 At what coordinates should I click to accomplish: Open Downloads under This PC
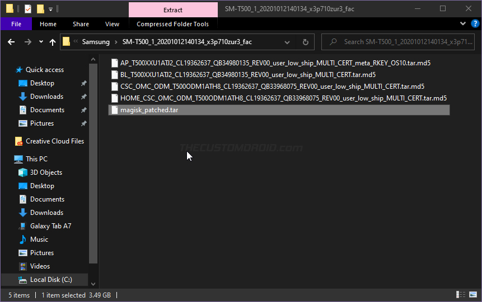point(46,213)
